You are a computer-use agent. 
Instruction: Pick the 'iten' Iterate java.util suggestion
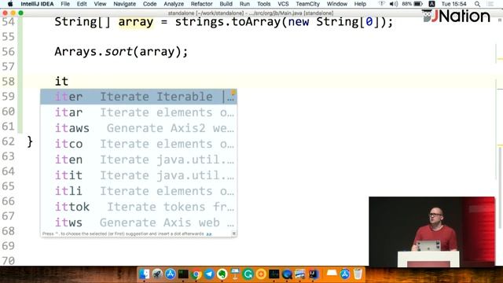coord(138,160)
